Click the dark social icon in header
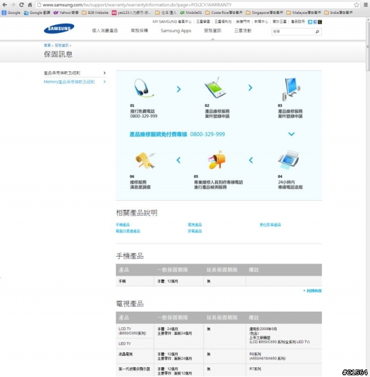The image size is (370, 377). pyautogui.click(x=320, y=22)
